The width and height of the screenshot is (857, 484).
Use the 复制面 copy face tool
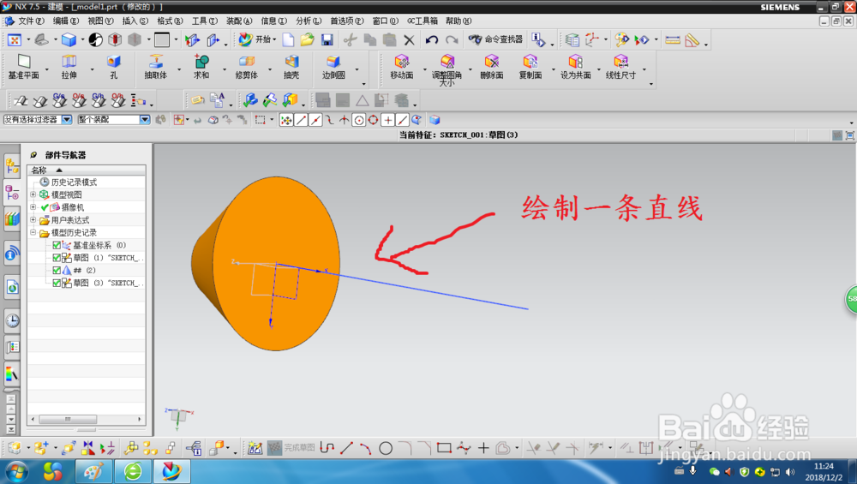click(x=530, y=67)
